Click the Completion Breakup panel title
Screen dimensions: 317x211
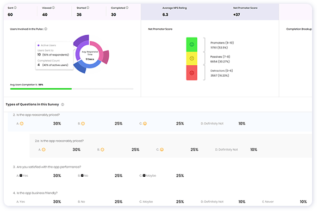click(x=299, y=29)
